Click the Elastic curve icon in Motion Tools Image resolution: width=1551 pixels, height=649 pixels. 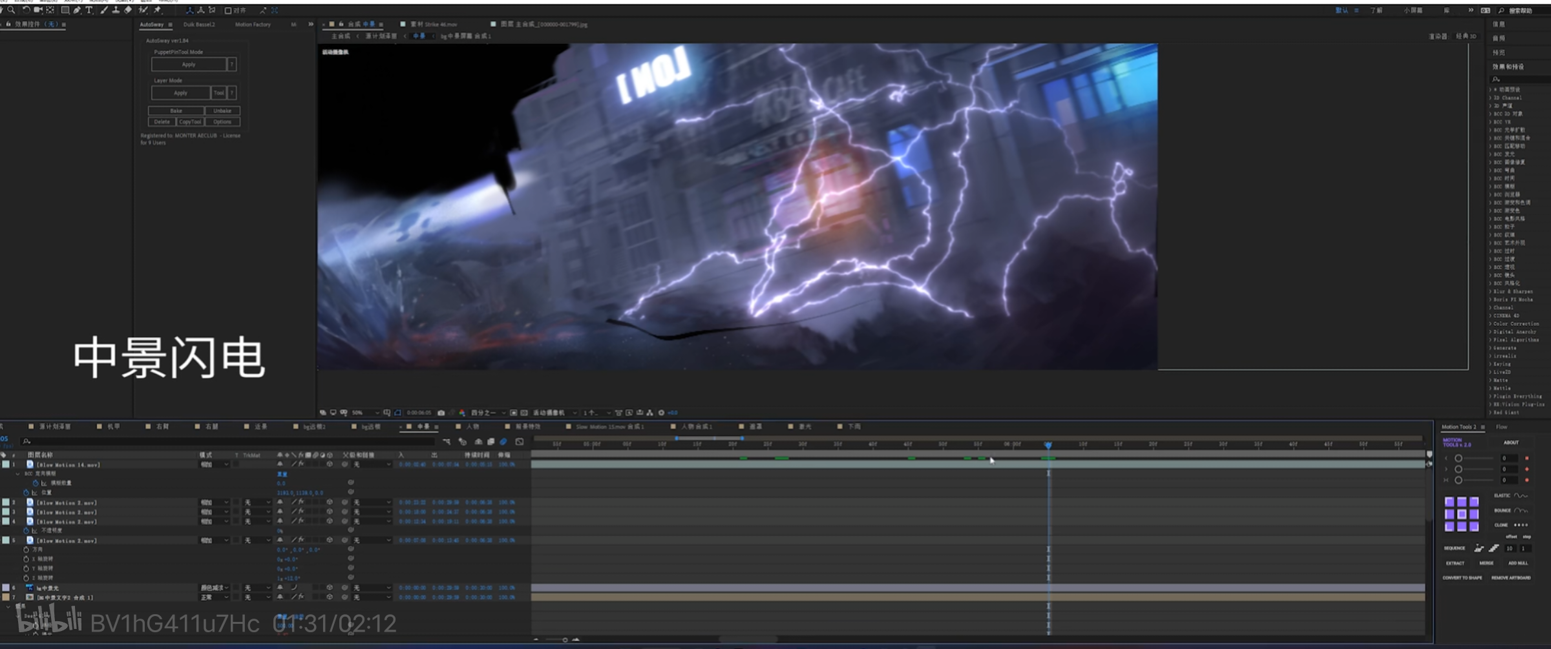point(1521,496)
